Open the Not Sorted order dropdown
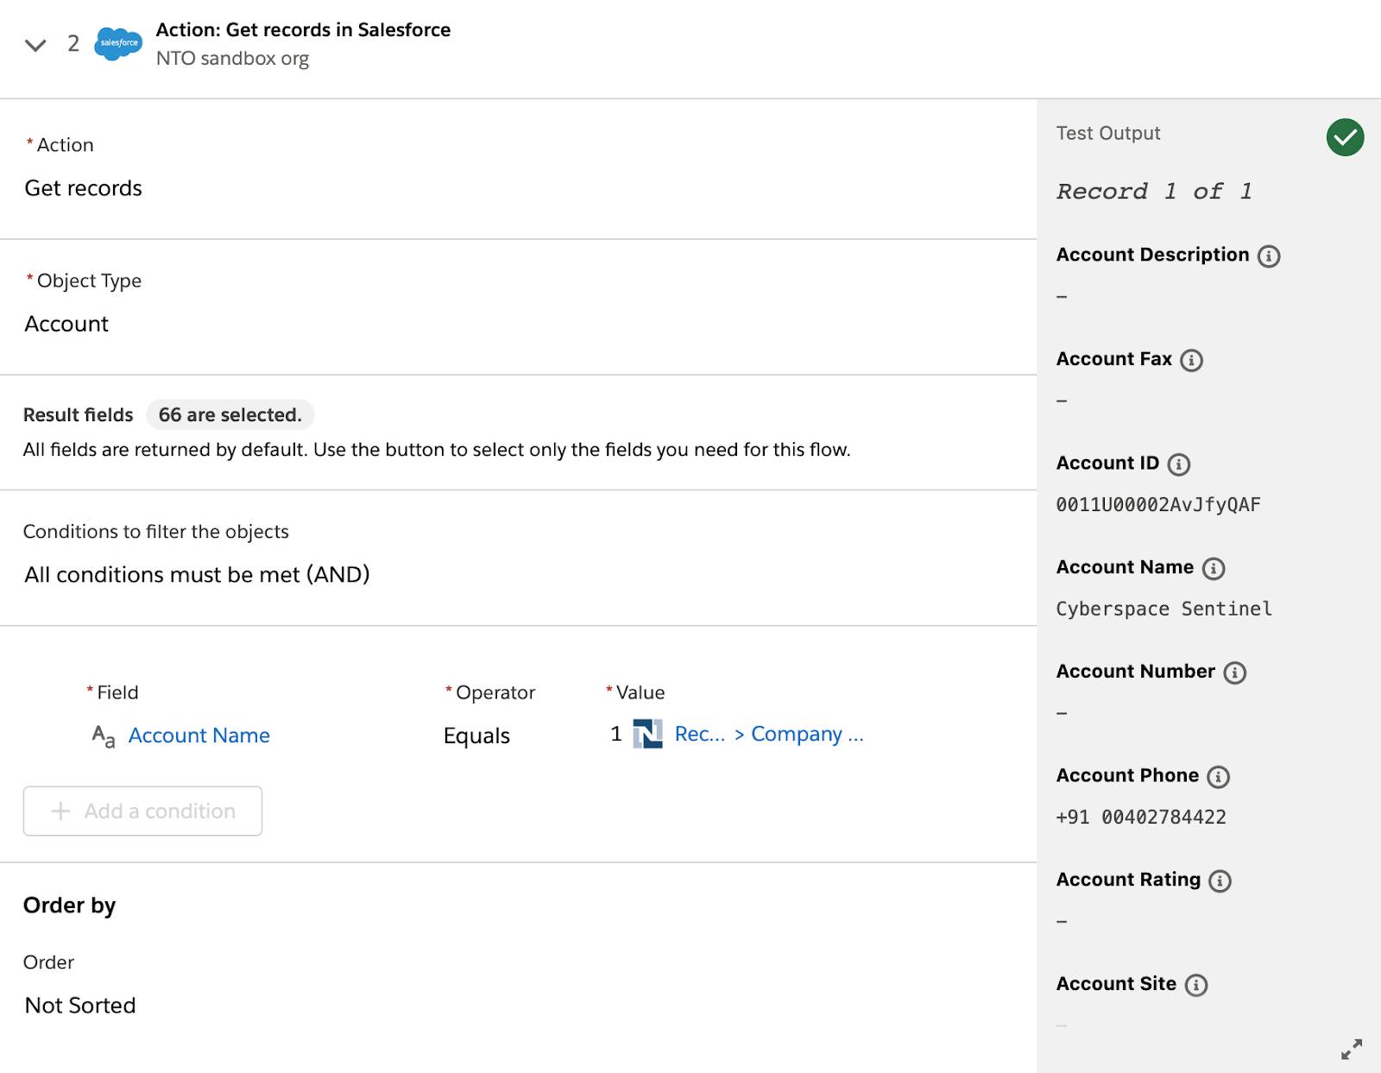 click(x=80, y=1005)
